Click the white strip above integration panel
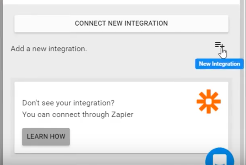This screenshot has height=165, width=246. [x=121, y=2]
